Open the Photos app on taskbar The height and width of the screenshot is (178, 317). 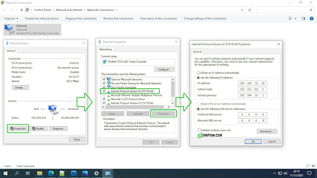(x=85, y=174)
